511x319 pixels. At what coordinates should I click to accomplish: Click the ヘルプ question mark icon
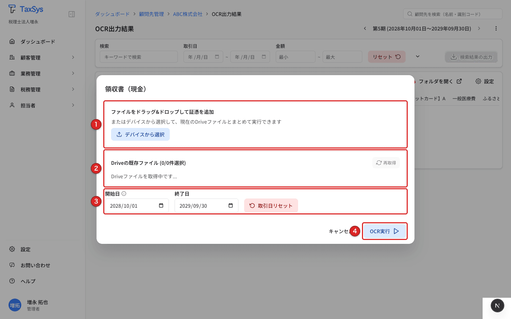click(x=12, y=281)
